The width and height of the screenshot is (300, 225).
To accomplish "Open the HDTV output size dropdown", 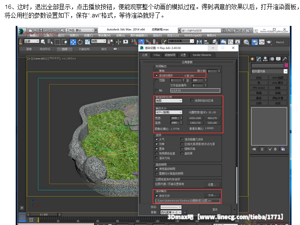I will click(168, 112).
